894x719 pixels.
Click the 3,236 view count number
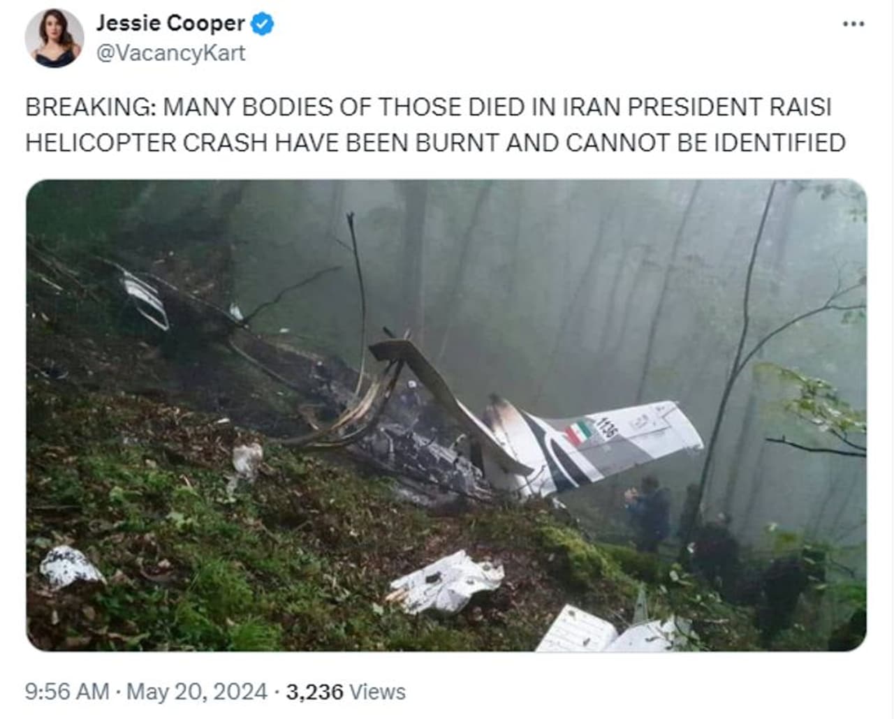(315, 692)
